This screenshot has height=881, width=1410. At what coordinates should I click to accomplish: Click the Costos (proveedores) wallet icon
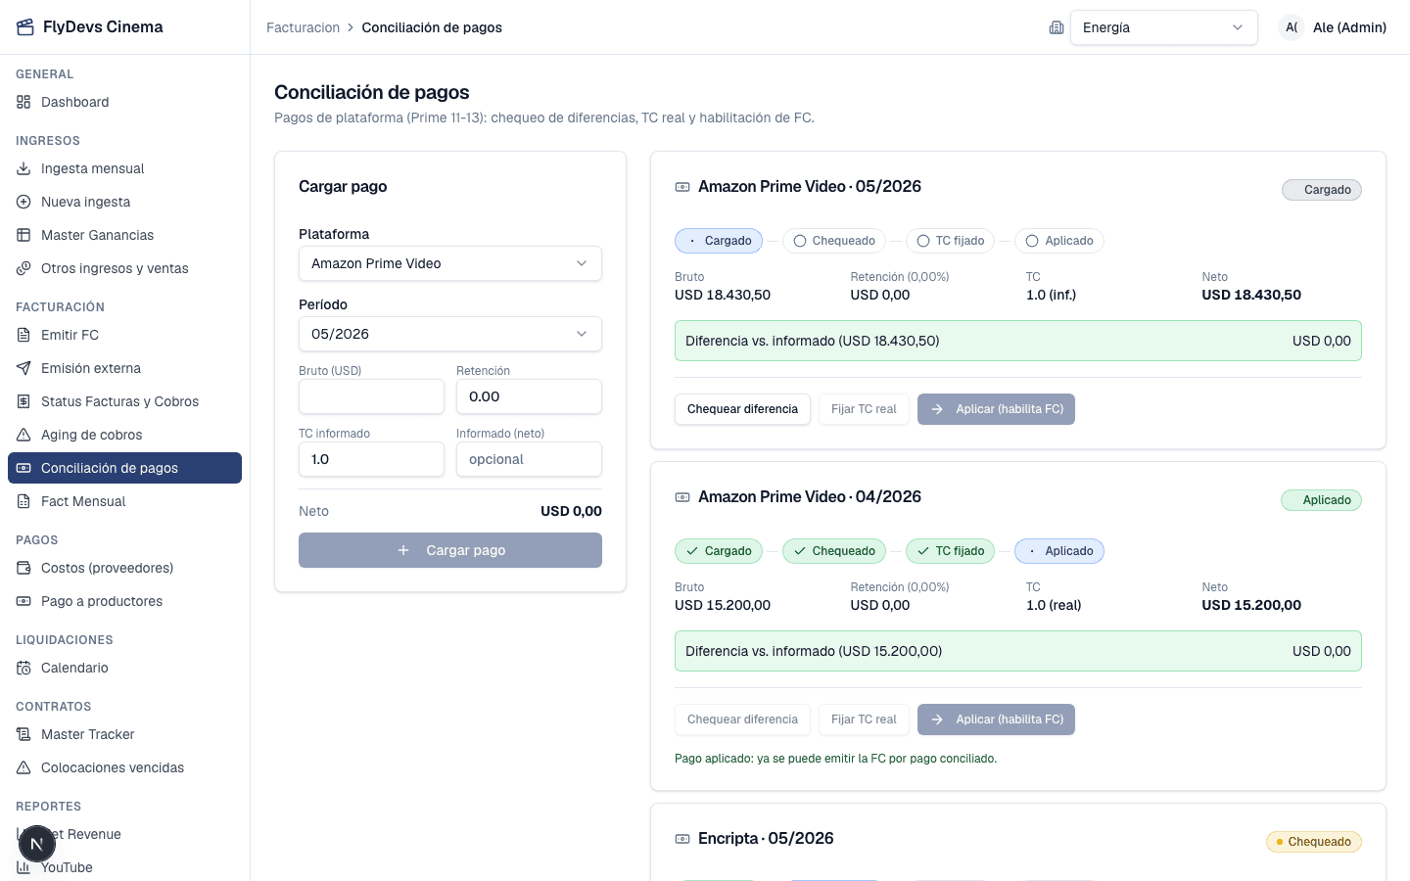coord(23,568)
